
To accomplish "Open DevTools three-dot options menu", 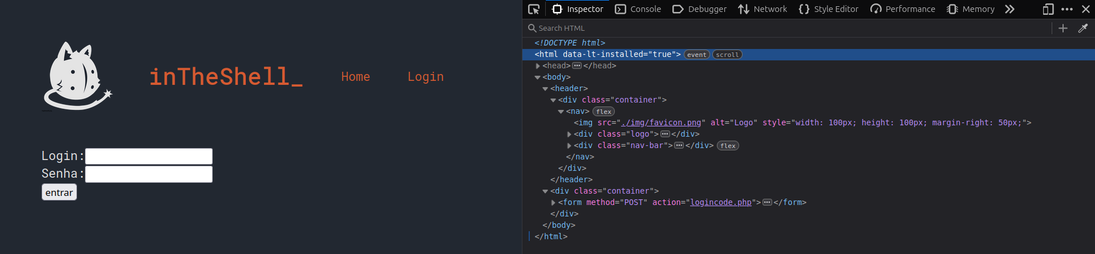I will tap(1067, 9).
